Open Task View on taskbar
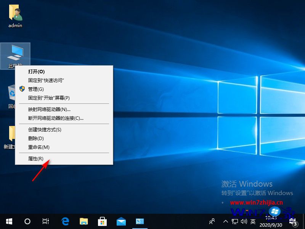The height and width of the screenshot is (229, 305). 45,221
